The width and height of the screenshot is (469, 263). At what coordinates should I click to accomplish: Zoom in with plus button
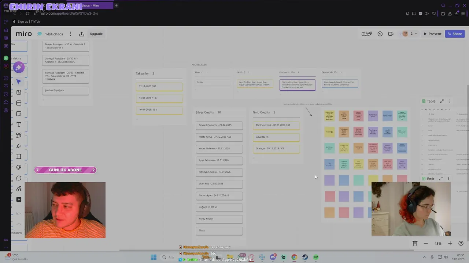coord(450,243)
